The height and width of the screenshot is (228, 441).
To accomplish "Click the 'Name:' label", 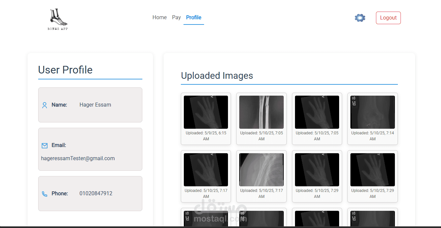I will click(59, 105).
